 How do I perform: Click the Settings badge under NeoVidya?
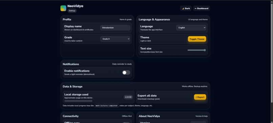pos(72,11)
